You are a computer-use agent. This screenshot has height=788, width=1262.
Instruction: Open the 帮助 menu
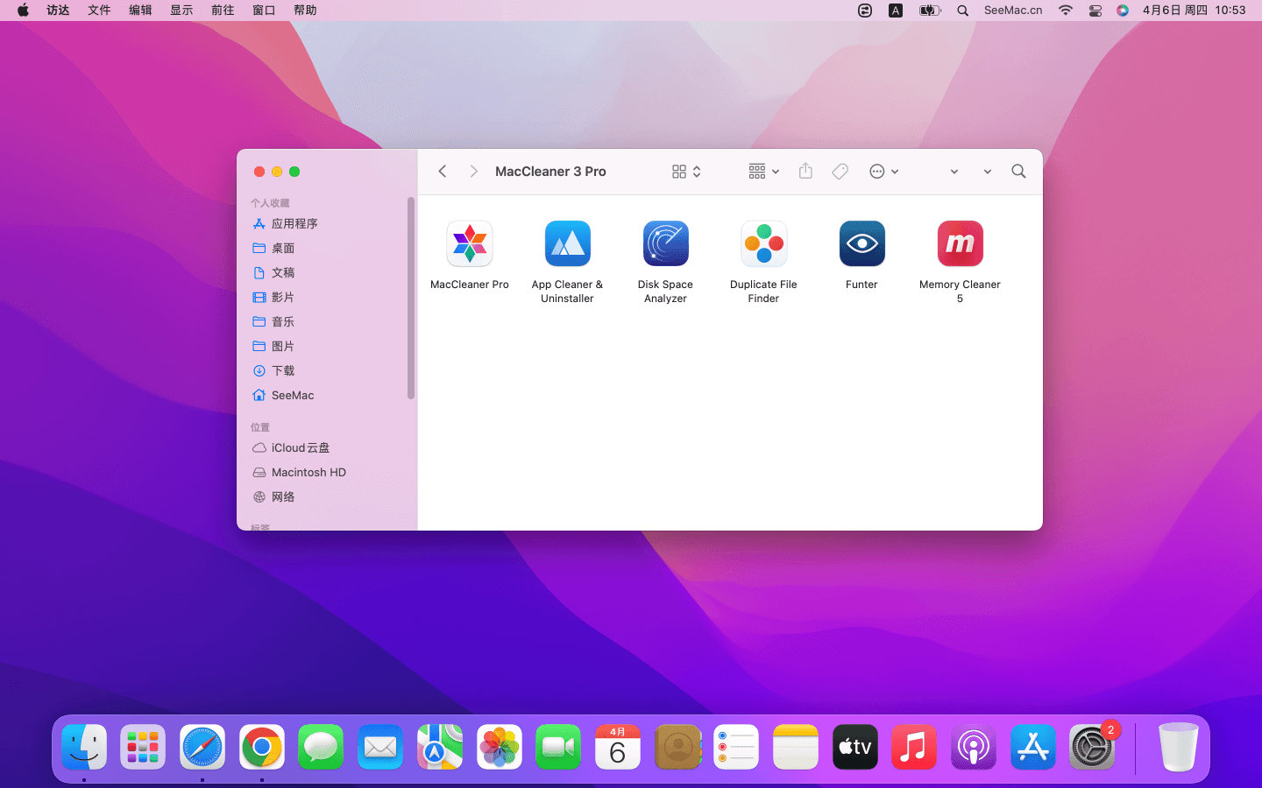[x=305, y=11]
